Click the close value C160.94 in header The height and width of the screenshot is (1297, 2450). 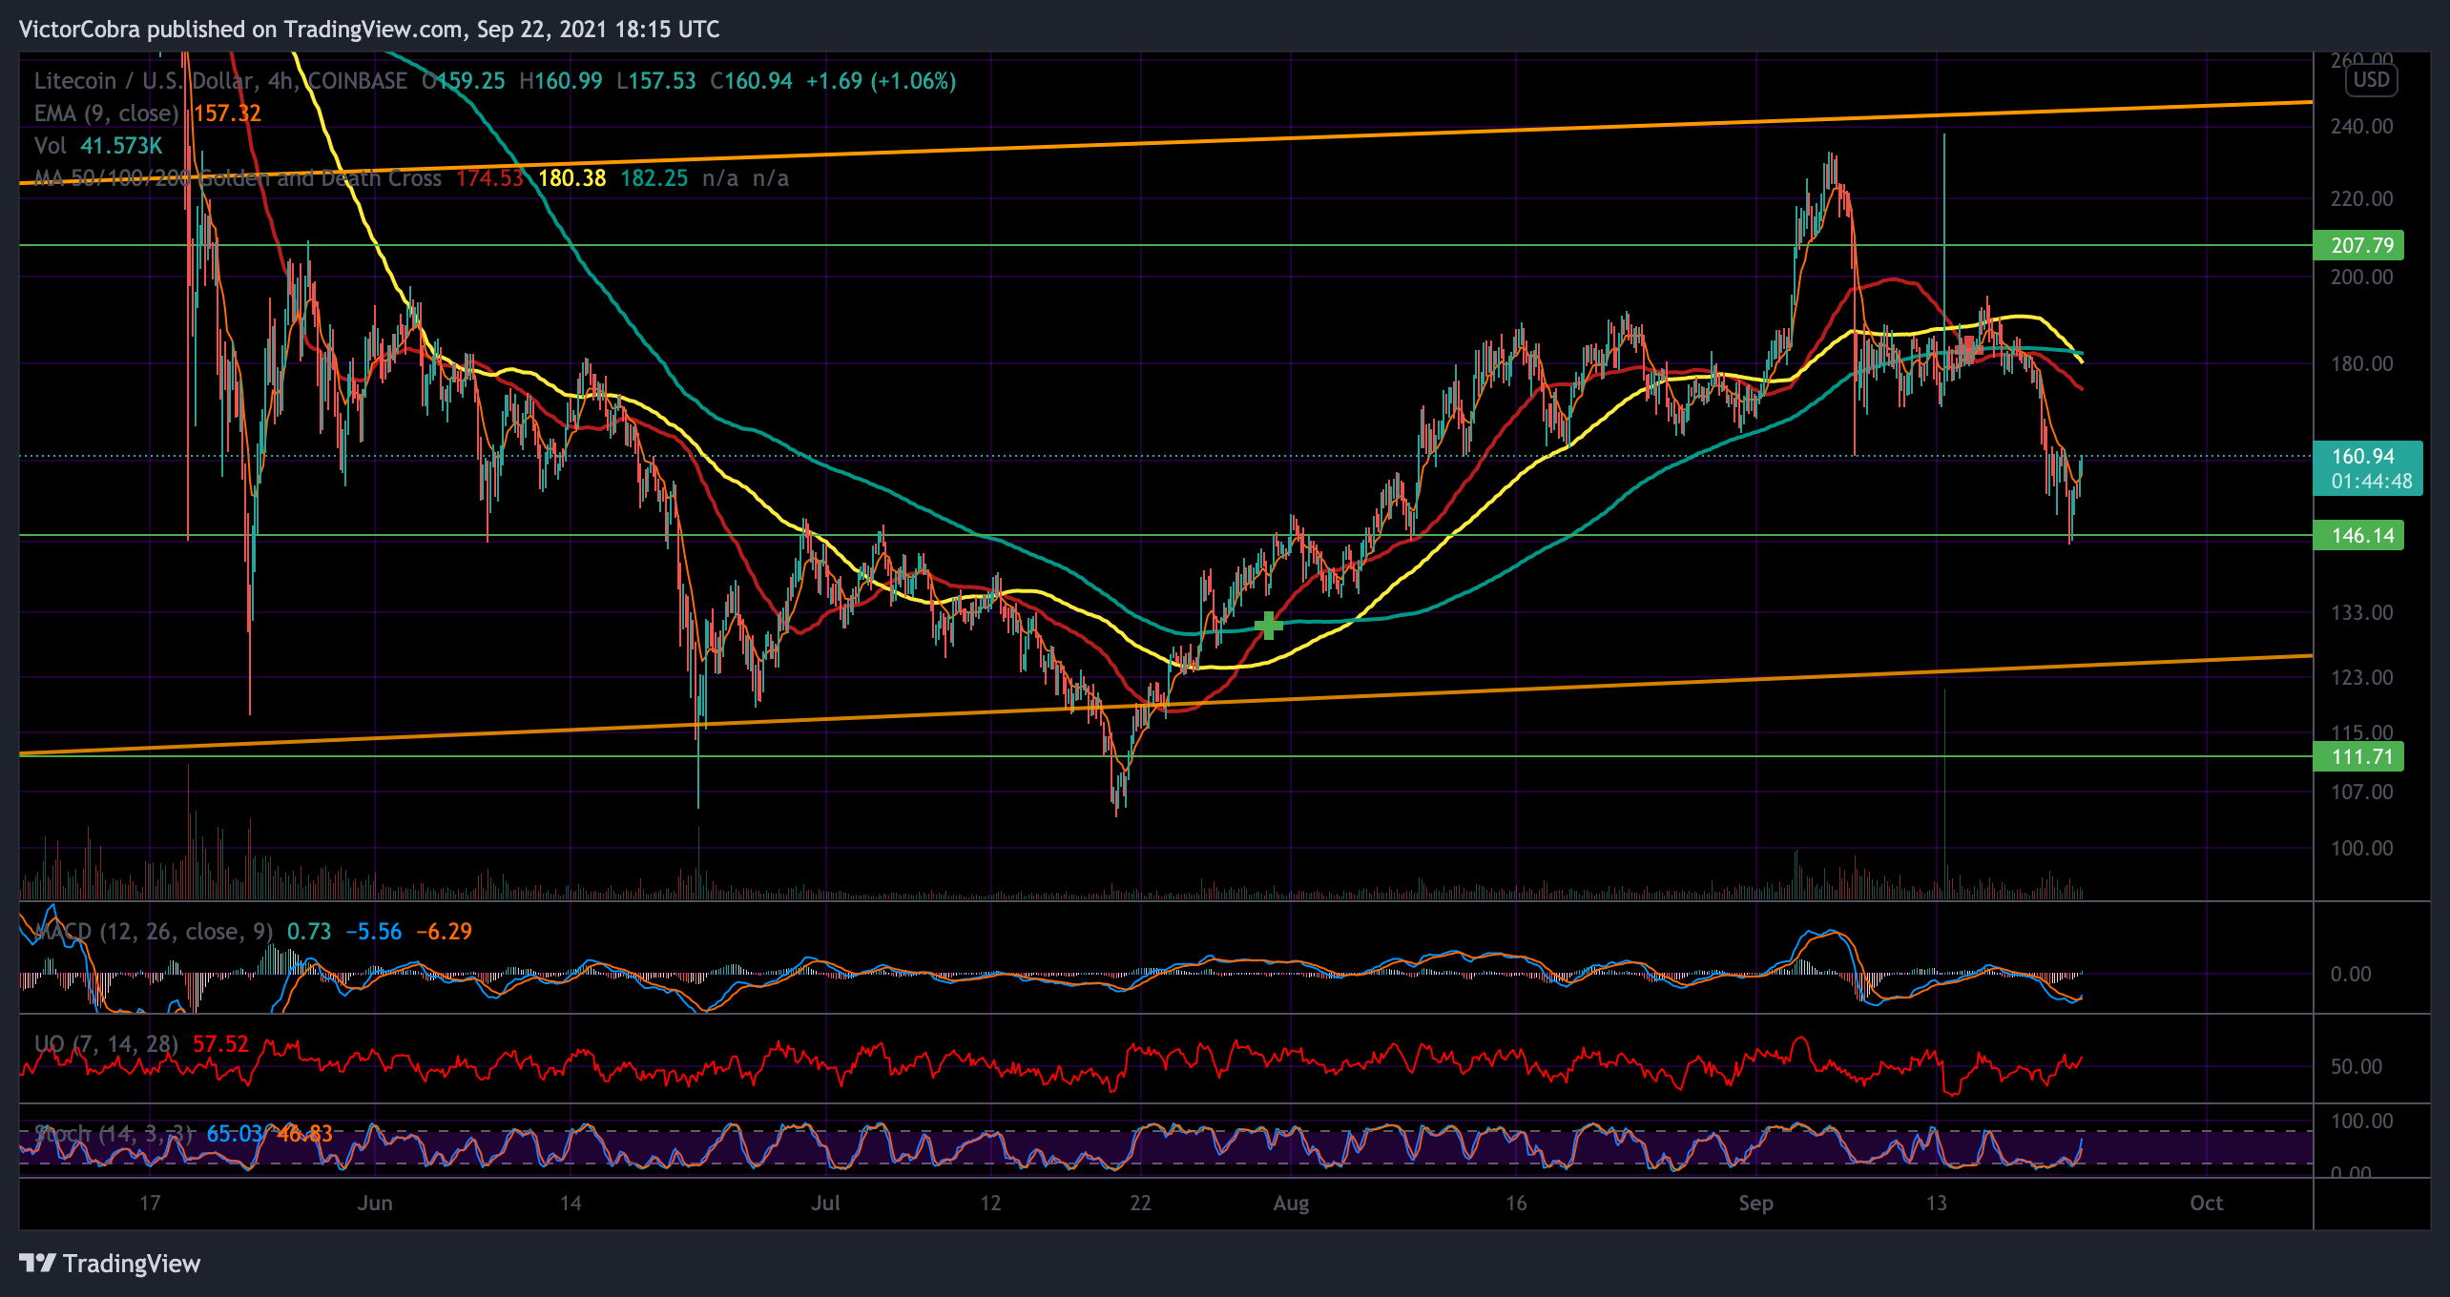[751, 81]
